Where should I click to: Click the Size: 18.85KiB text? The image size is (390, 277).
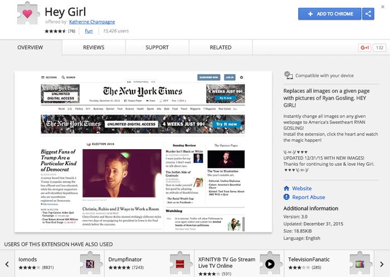pos(297,231)
